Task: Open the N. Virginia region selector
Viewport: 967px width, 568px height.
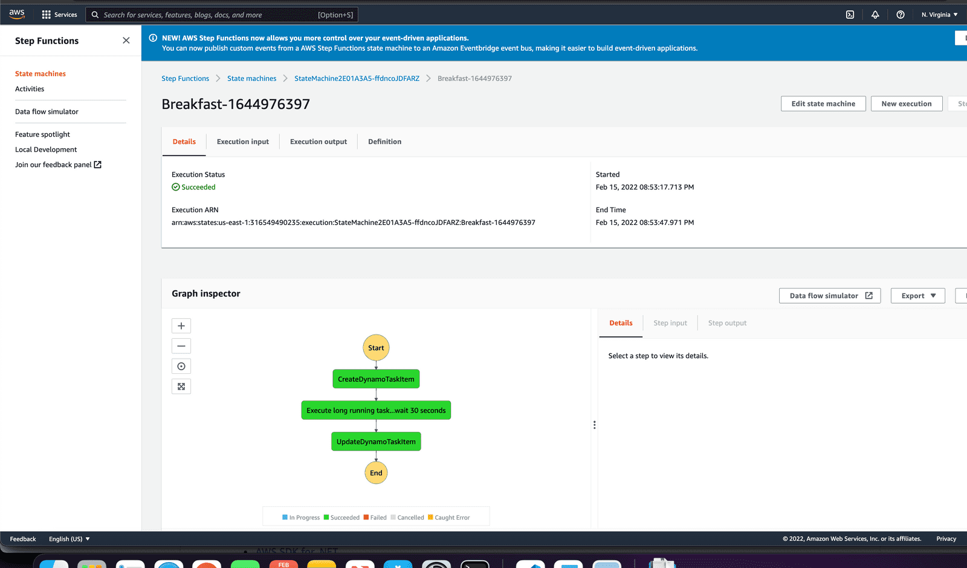Action: point(939,14)
